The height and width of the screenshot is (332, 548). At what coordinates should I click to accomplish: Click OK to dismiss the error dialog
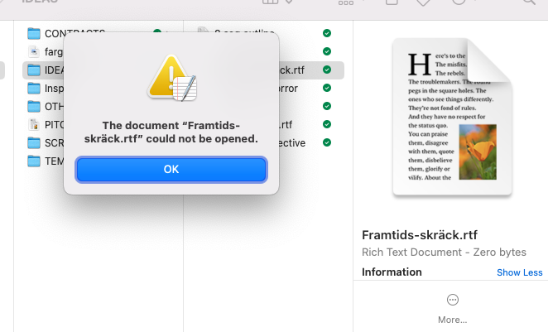coord(171,170)
